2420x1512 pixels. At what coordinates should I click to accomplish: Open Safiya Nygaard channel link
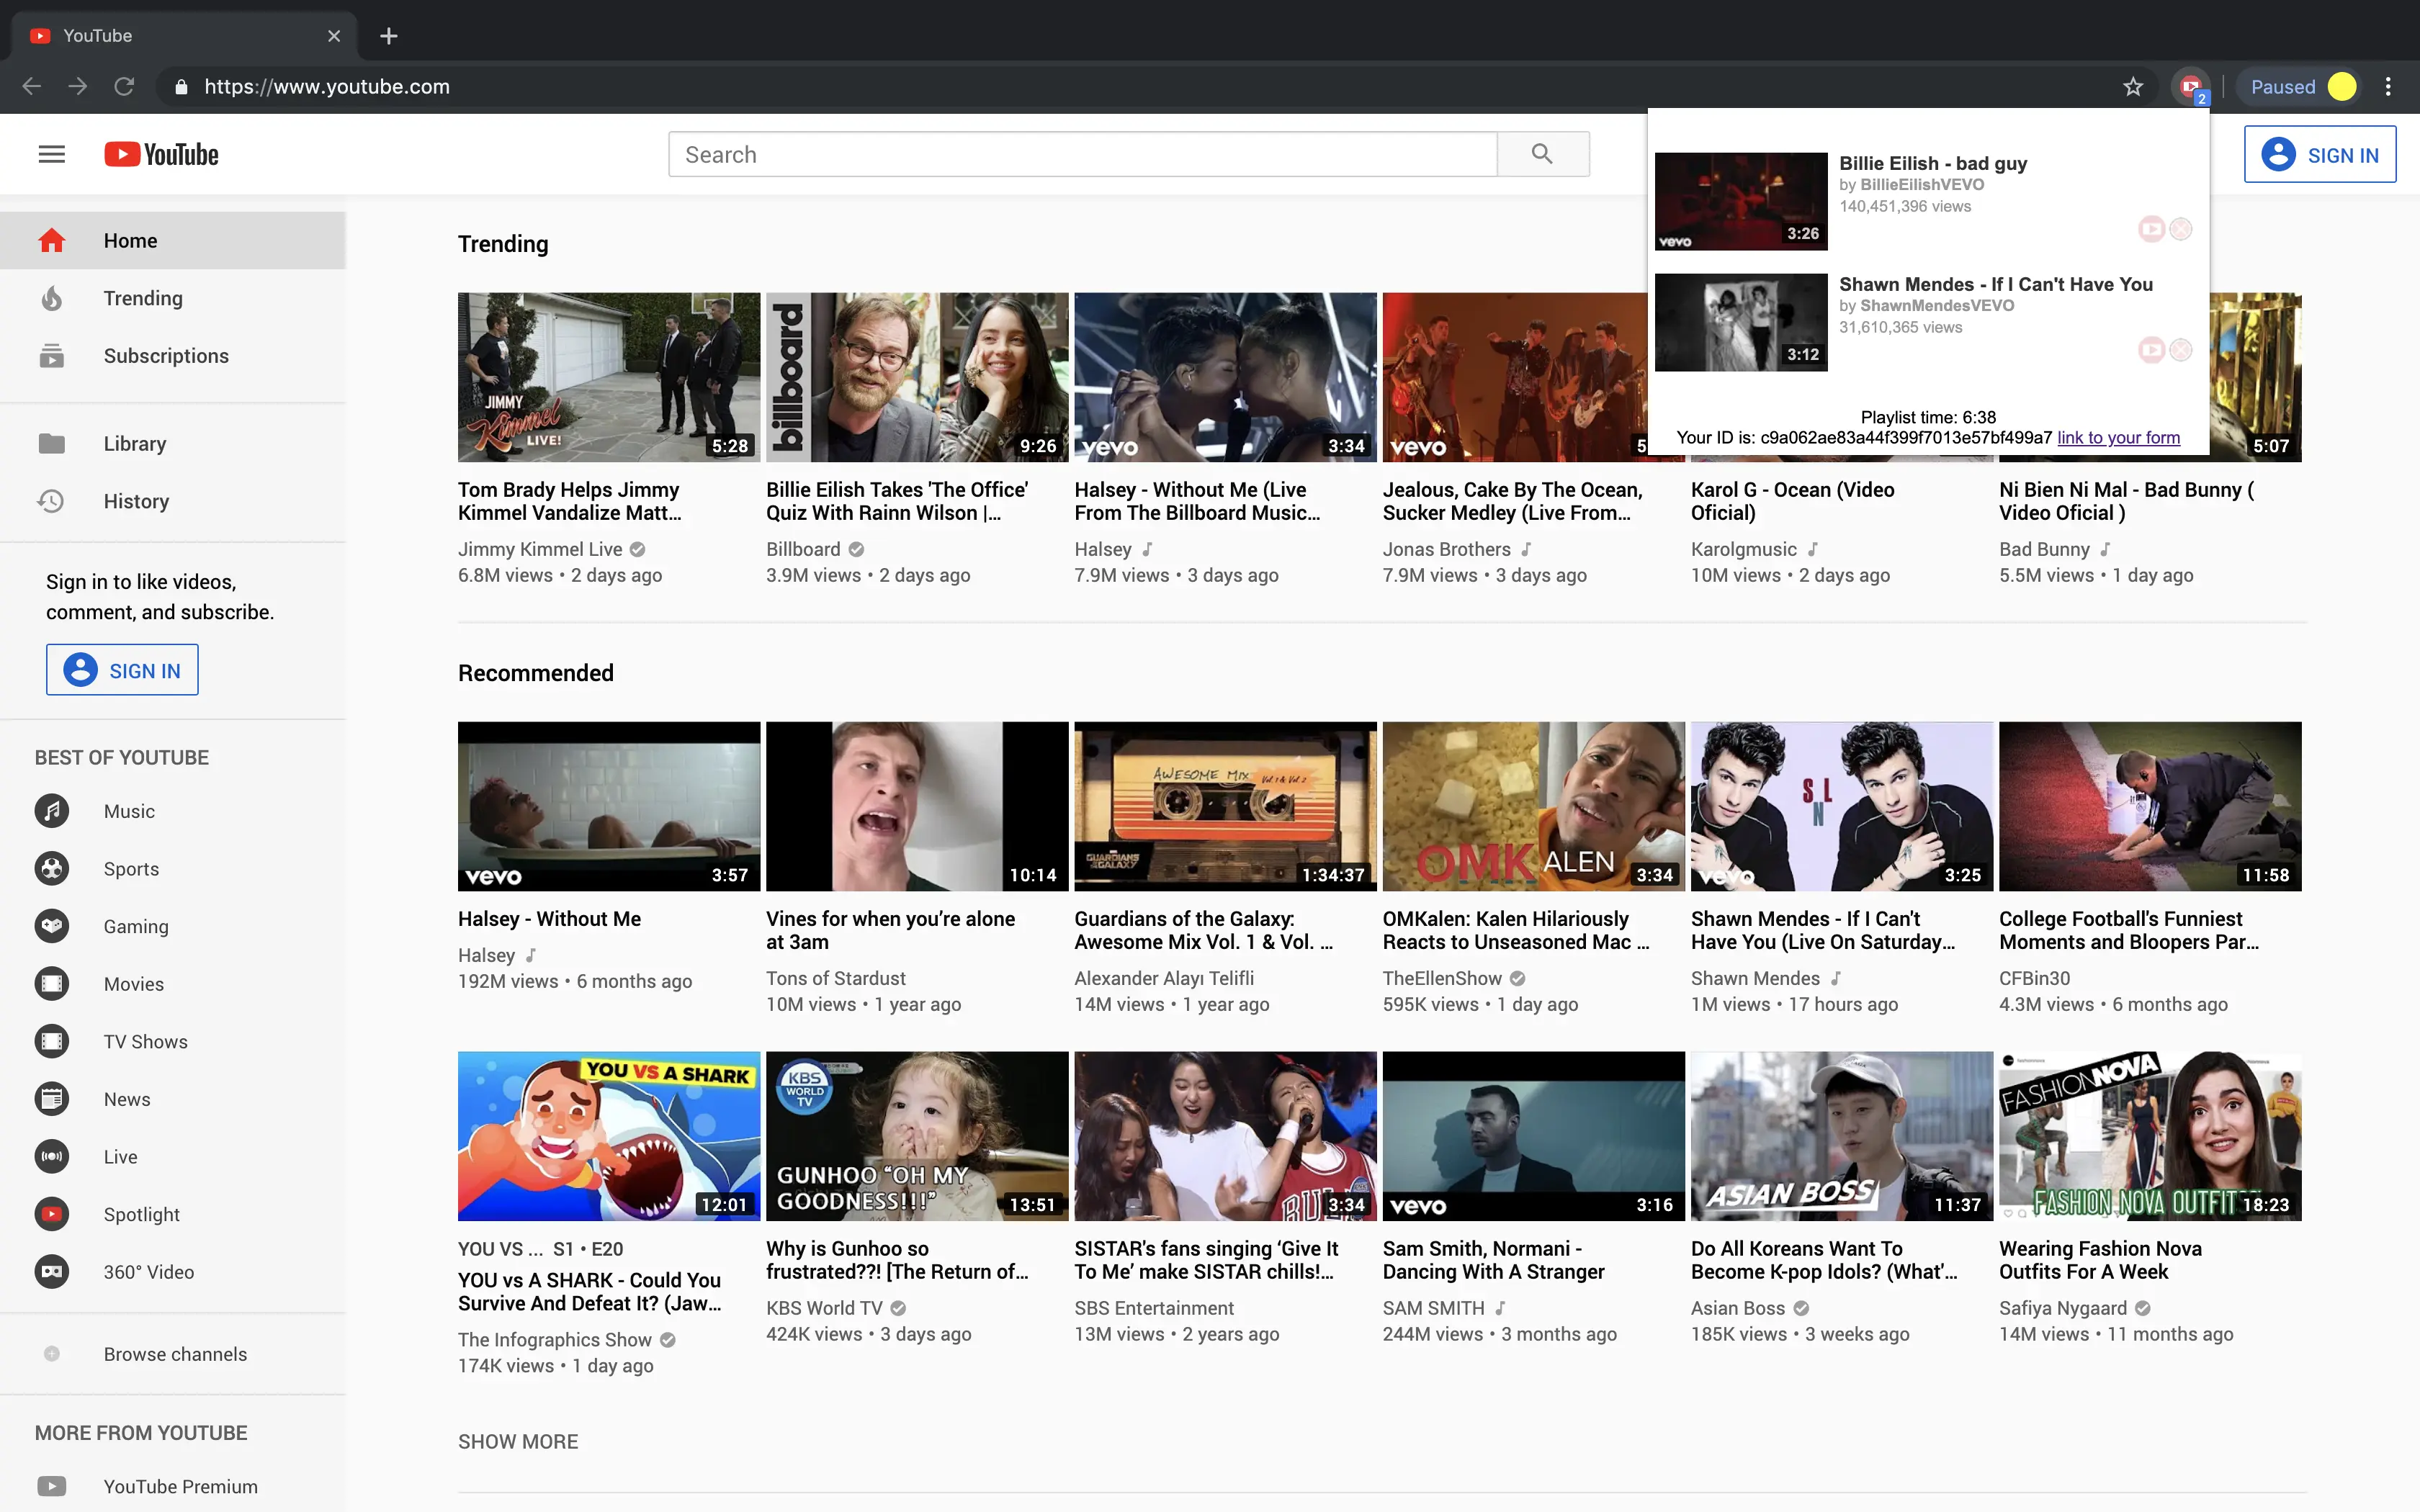coord(2062,1308)
